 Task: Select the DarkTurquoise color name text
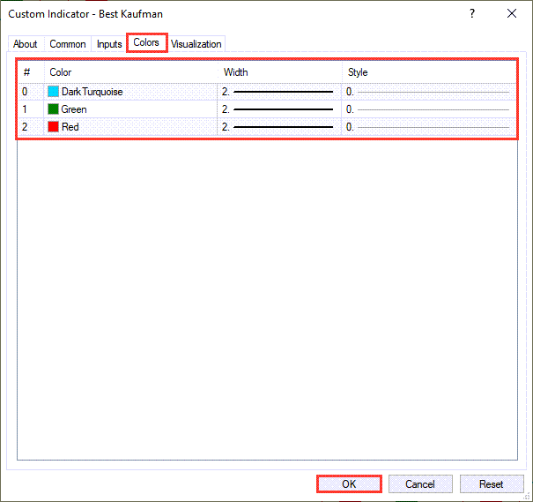point(93,92)
